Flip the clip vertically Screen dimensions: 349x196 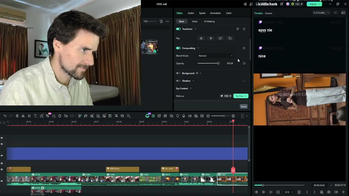[211, 38]
